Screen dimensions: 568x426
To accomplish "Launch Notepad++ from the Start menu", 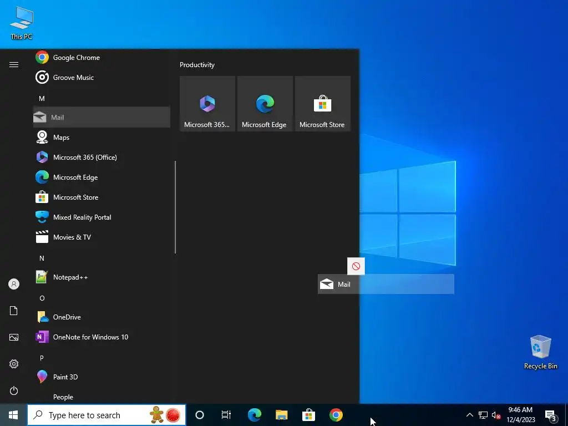I will [102, 277].
